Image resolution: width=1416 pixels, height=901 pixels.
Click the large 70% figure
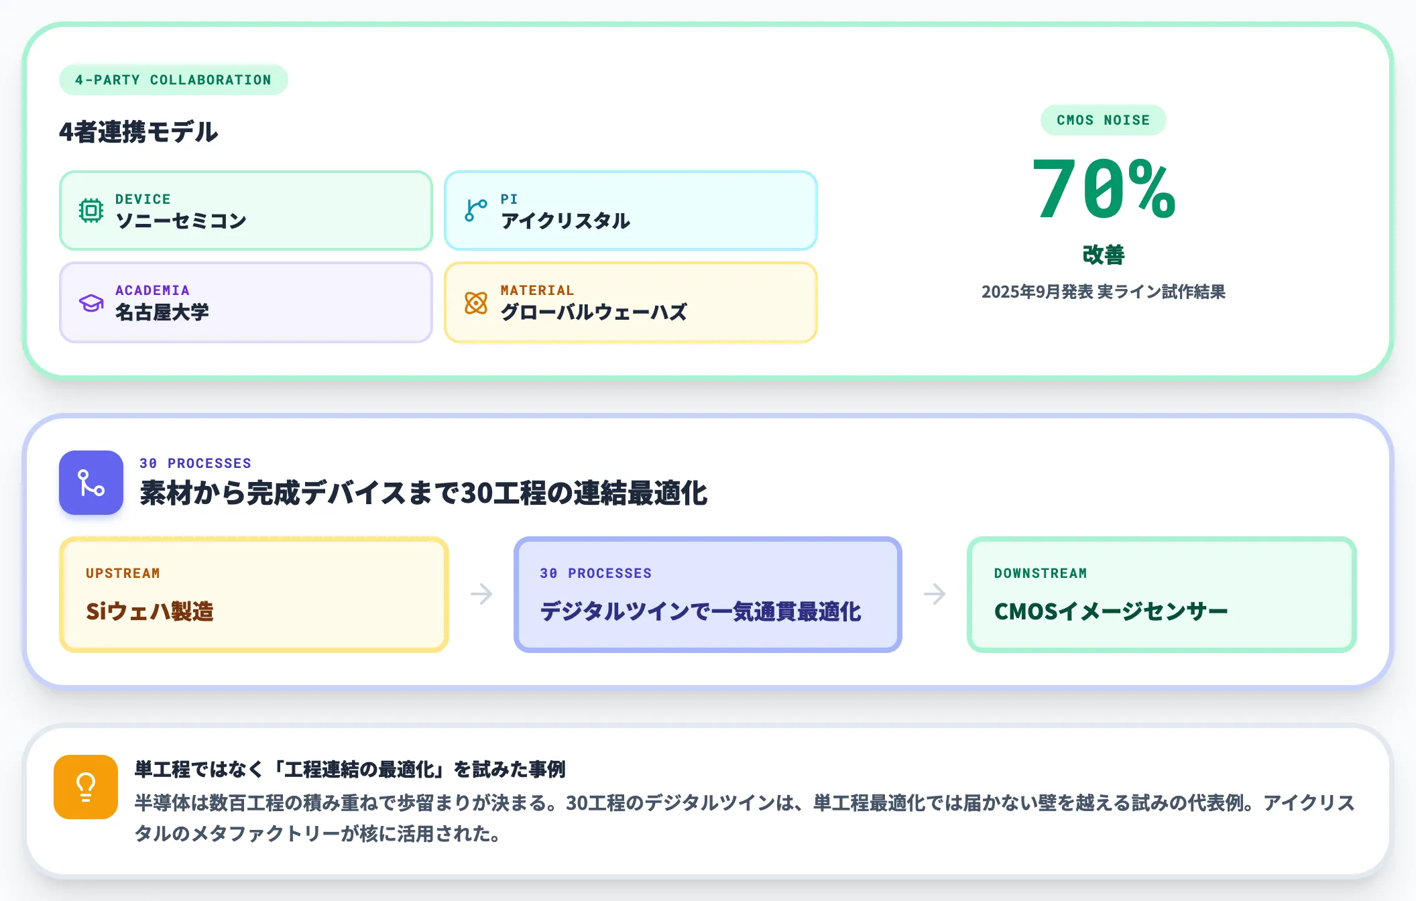tap(1104, 189)
